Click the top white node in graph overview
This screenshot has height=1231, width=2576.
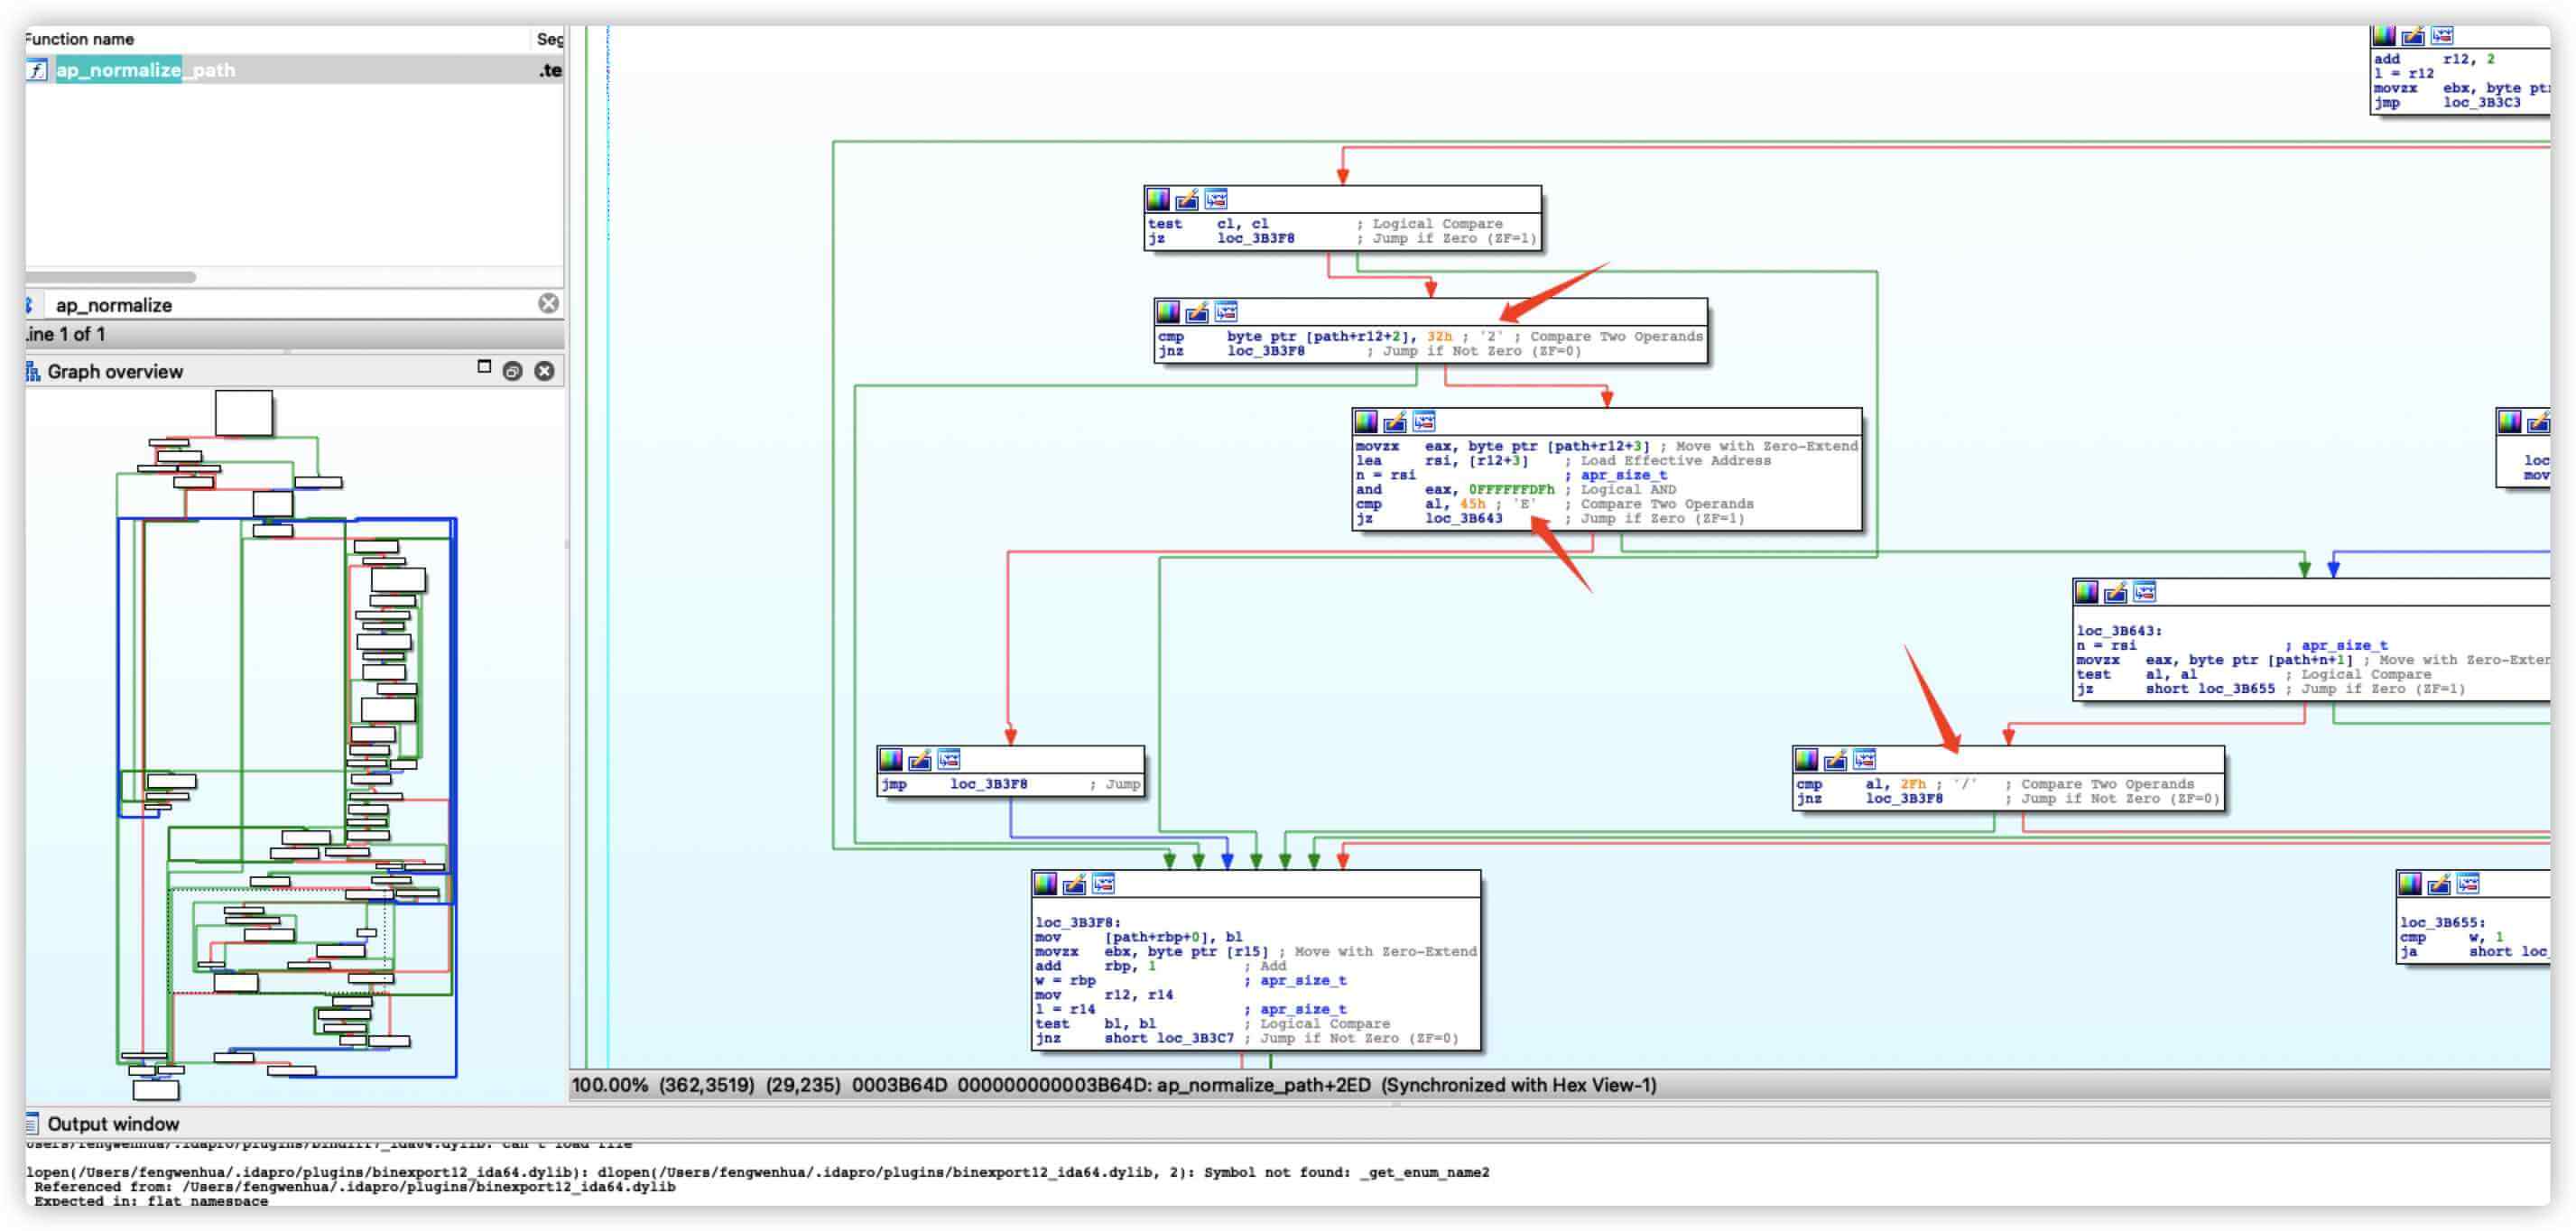244,412
